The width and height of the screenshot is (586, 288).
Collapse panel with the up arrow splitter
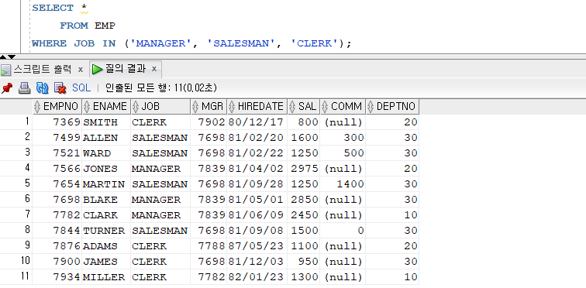(3, 57)
